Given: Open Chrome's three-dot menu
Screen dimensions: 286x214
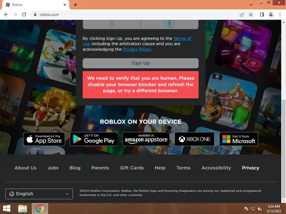Looking at the screenshot, I should click(x=280, y=14).
